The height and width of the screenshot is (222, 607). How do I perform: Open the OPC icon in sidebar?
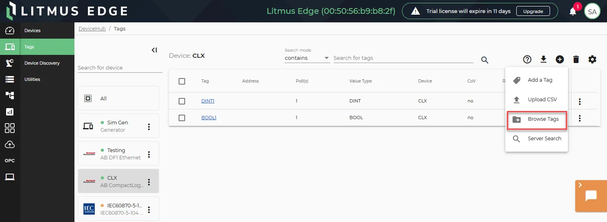(10, 161)
